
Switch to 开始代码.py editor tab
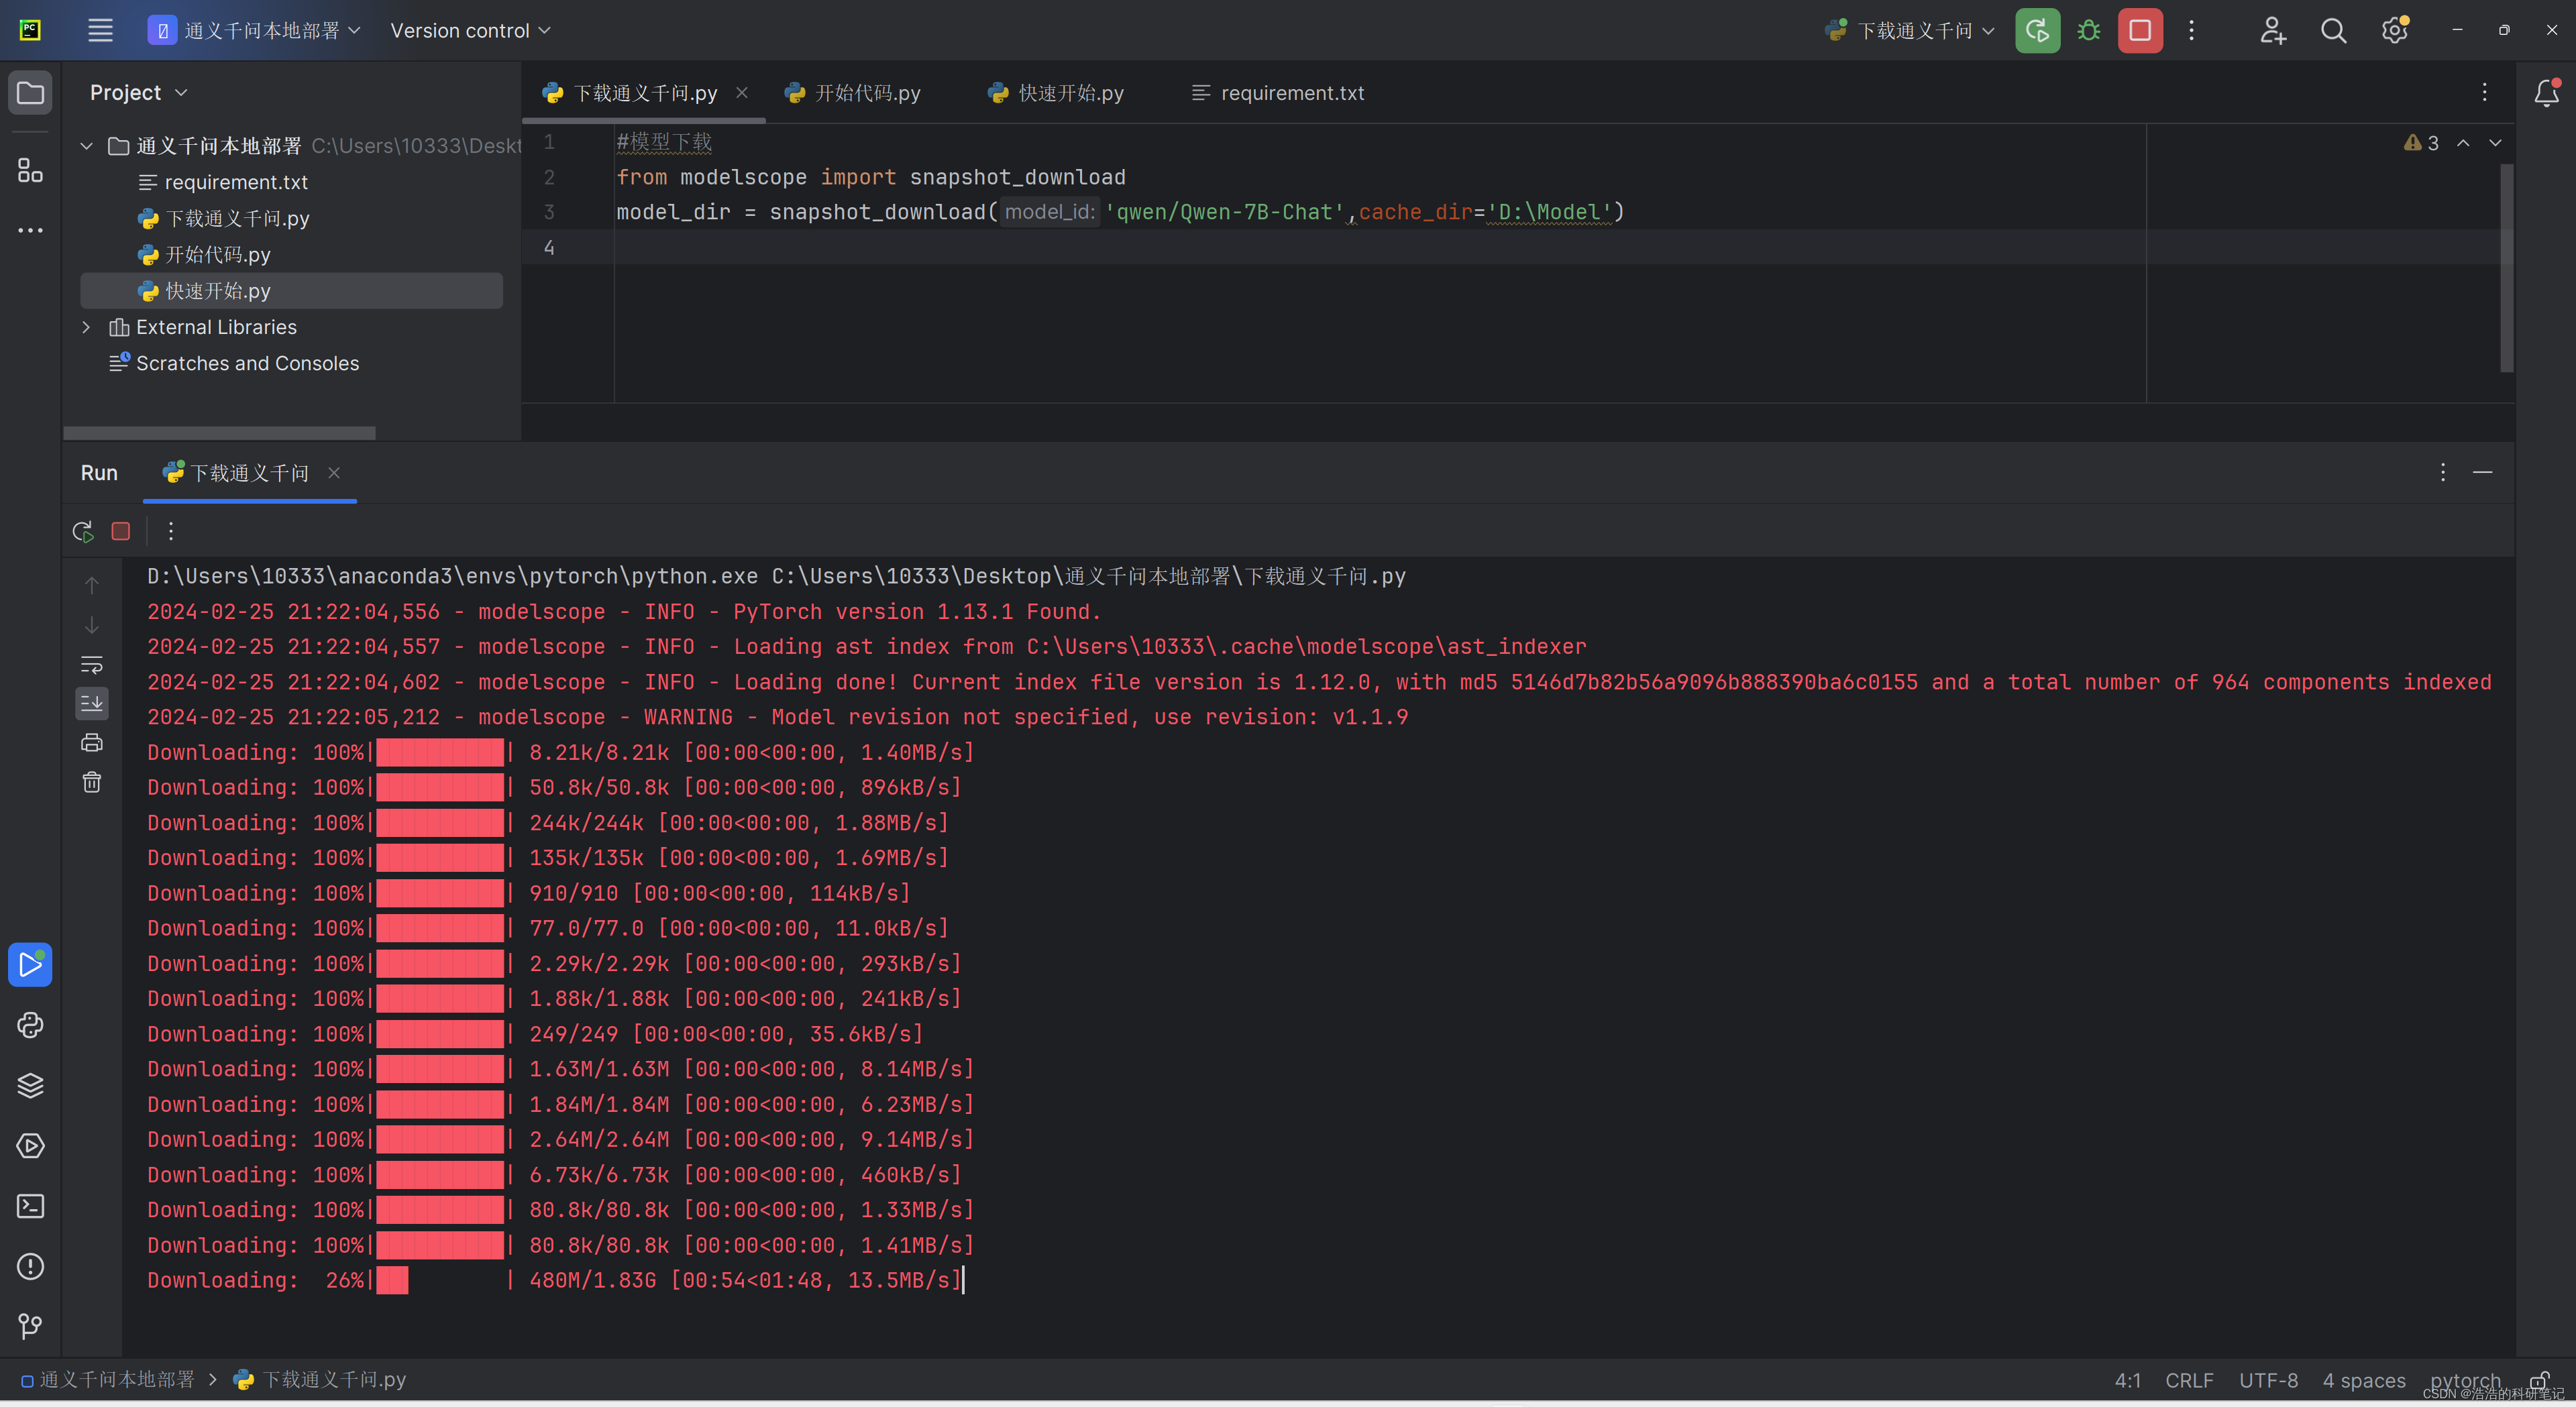[852, 93]
